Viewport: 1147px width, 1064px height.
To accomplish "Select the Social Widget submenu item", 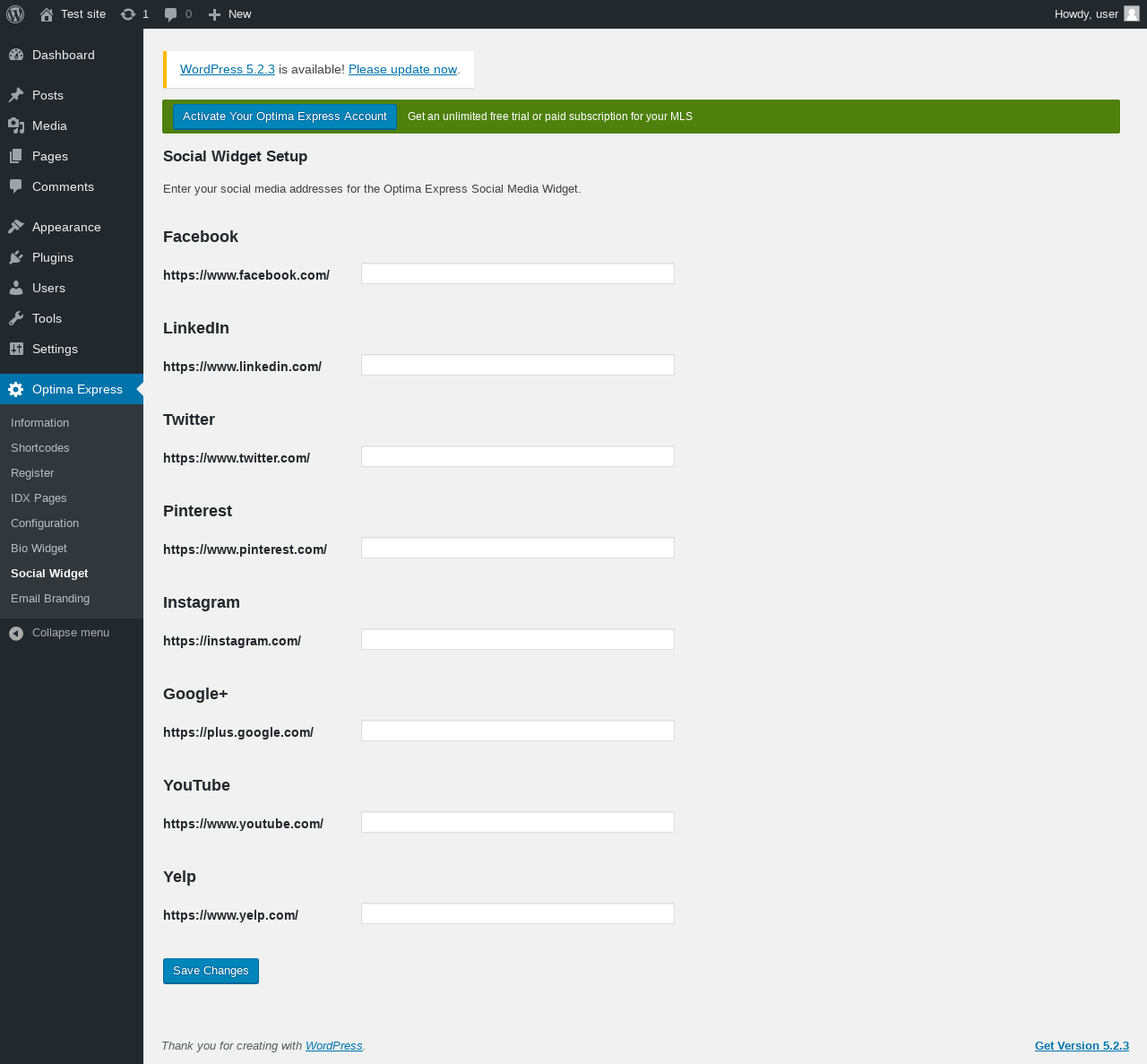I will point(72,574).
